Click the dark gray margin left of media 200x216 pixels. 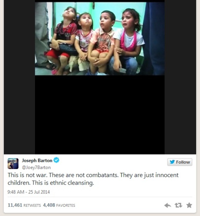pyautogui.click(x=19, y=77)
